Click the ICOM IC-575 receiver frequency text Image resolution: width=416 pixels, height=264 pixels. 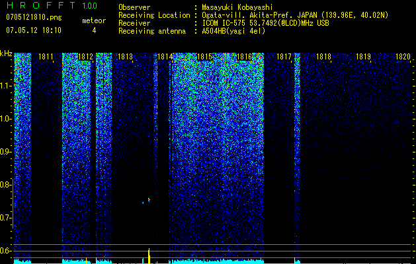(x=265, y=23)
